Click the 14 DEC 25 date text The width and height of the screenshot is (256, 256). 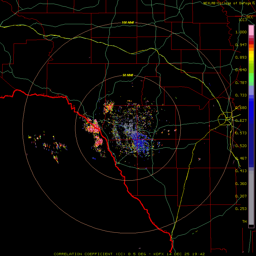(x=178, y=254)
